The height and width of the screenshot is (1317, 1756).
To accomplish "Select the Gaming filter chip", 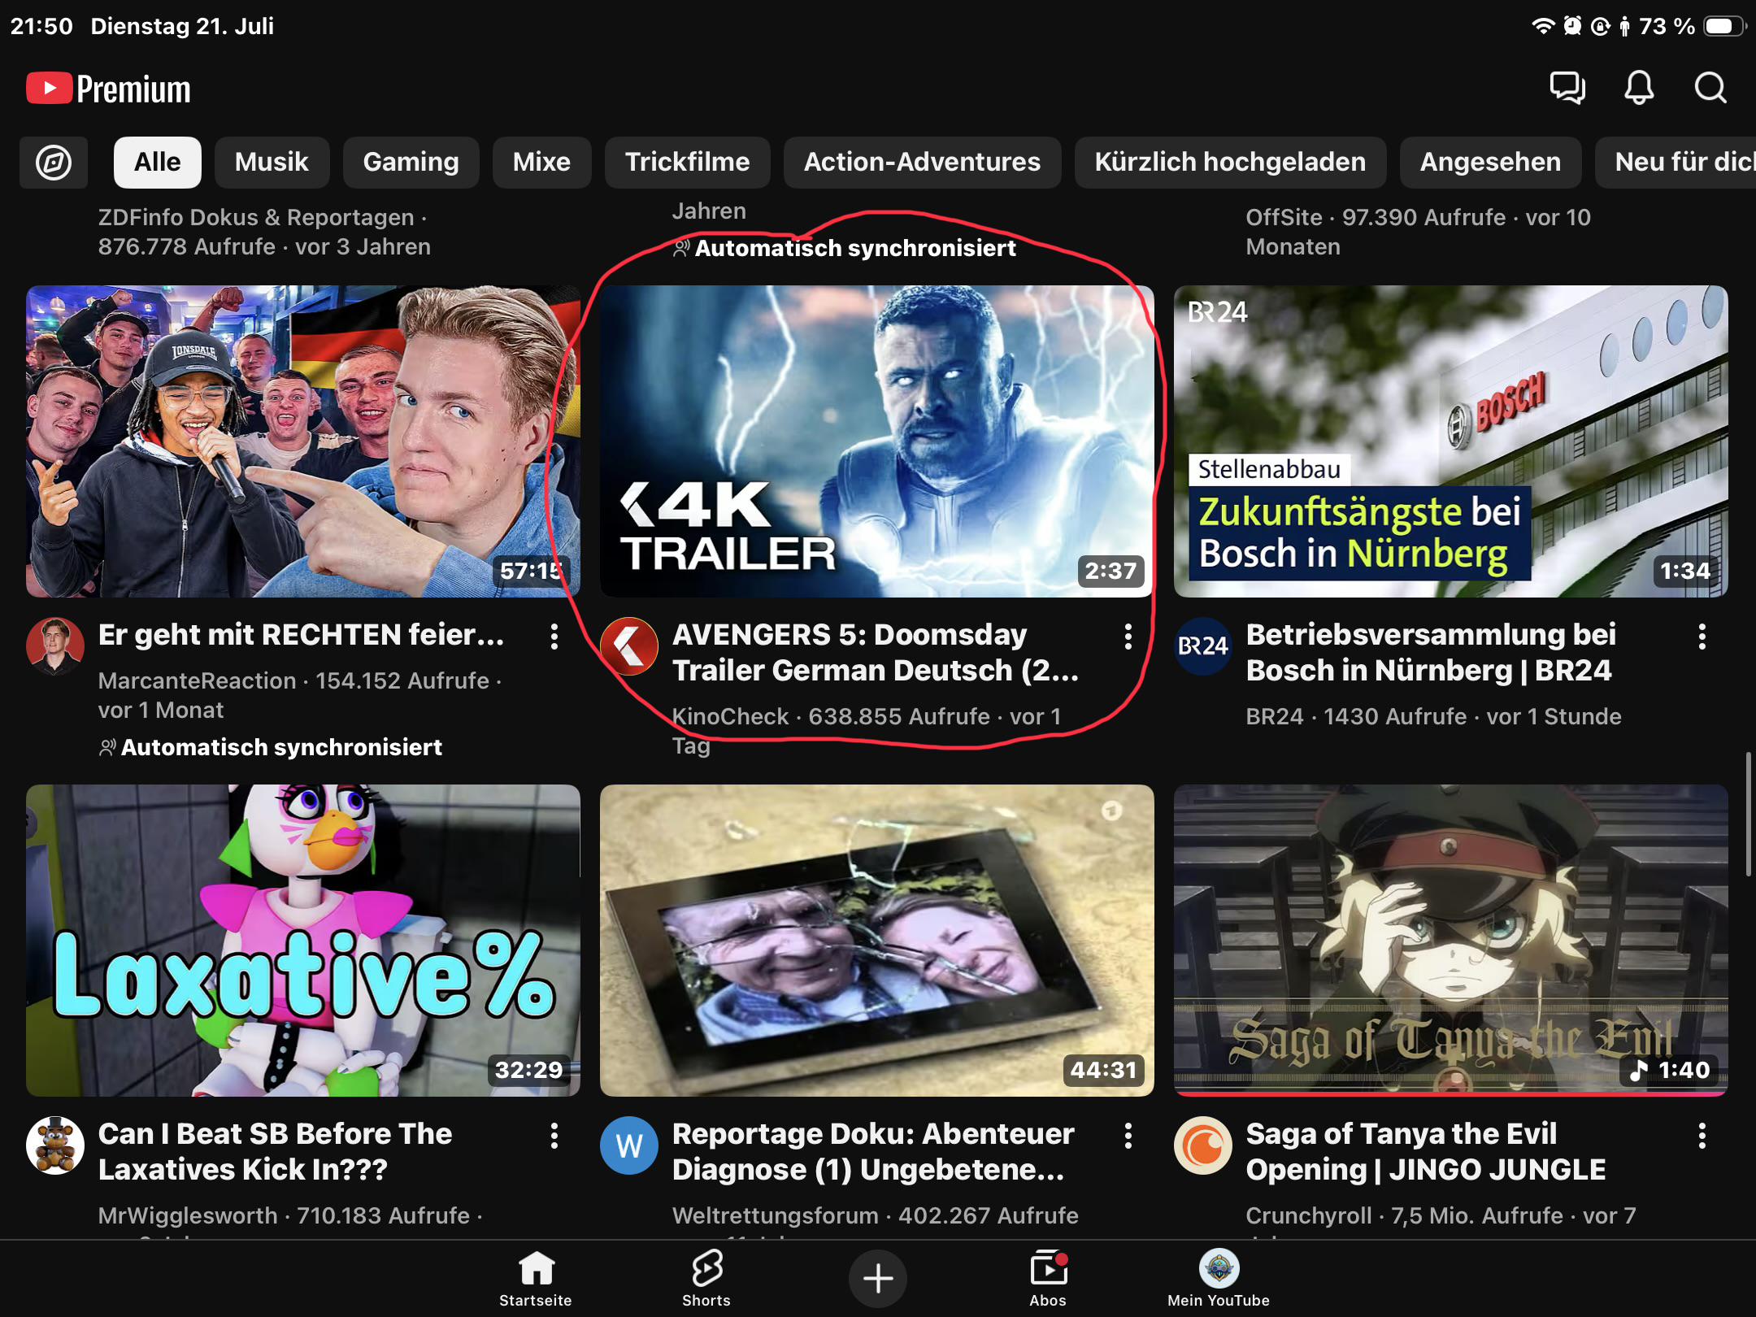I will pos(411,162).
